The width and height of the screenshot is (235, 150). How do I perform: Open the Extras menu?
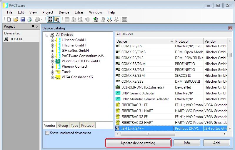(x=79, y=12)
